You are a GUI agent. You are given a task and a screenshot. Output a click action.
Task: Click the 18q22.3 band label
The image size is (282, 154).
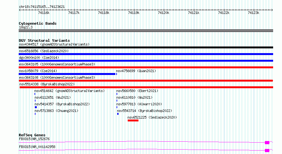[26, 27]
